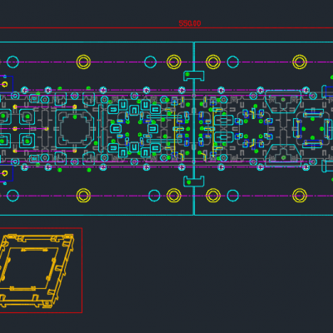Viewport: 333px width, 333px height.
Task: Select the upper magenta dash-dot centerline
Action: [x=166, y=62]
